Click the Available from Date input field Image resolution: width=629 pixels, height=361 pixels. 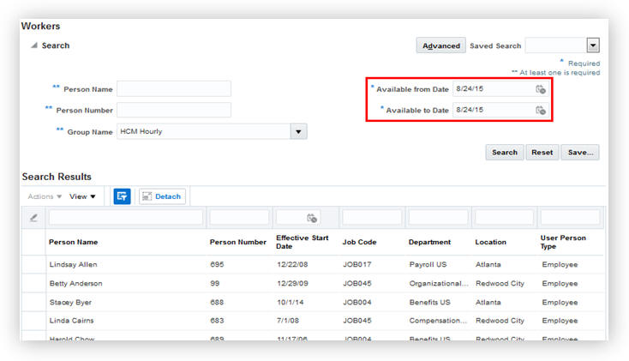tap(493, 88)
